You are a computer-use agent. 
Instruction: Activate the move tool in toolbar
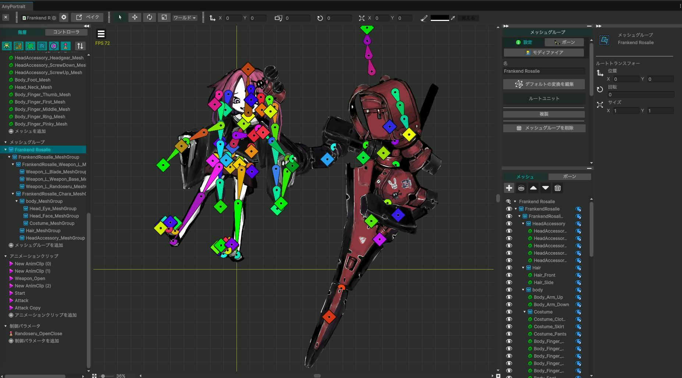[135, 18]
